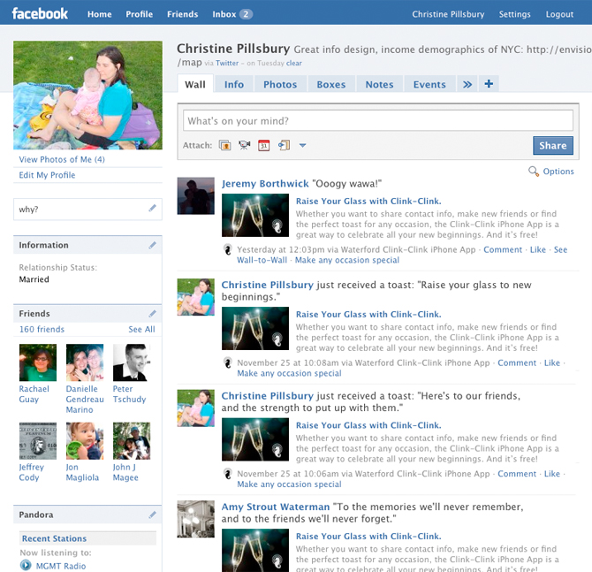
Task: Click the facebook logo
Action: [x=40, y=13]
